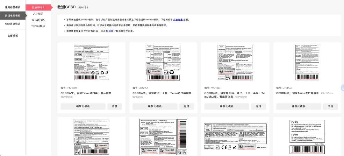The width and height of the screenshot is (344, 156).
Task: Select the 欧洲GPSR sub-tab
Action: coord(39,7)
